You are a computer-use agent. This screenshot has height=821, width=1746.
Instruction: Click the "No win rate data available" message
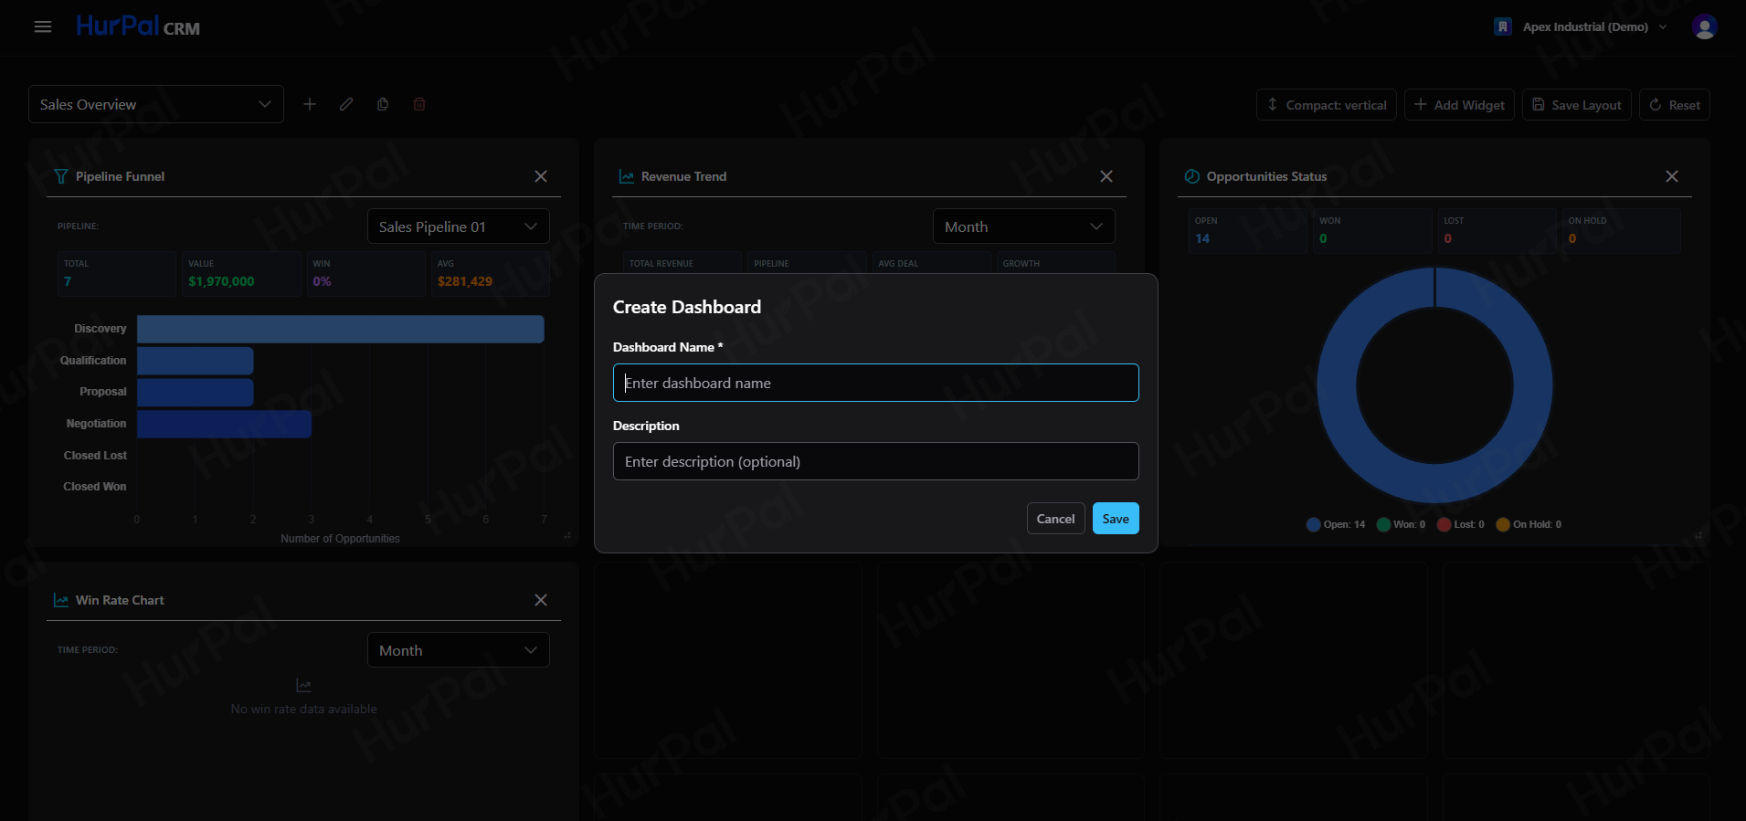[304, 709]
